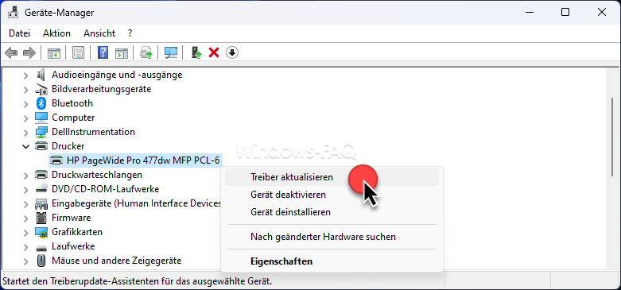Select the speaker icon for Audioeingänge
Viewport: 621px width, 290px height.
click(x=41, y=75)
